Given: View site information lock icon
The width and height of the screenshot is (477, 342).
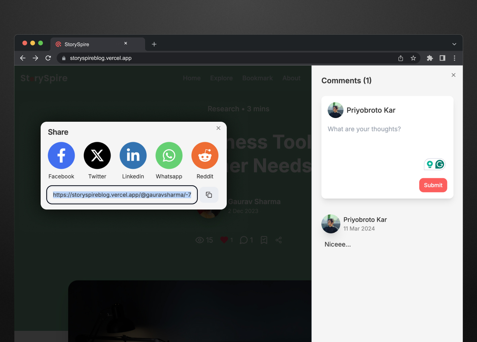Looking at the screenshot, I should [63, 58].
